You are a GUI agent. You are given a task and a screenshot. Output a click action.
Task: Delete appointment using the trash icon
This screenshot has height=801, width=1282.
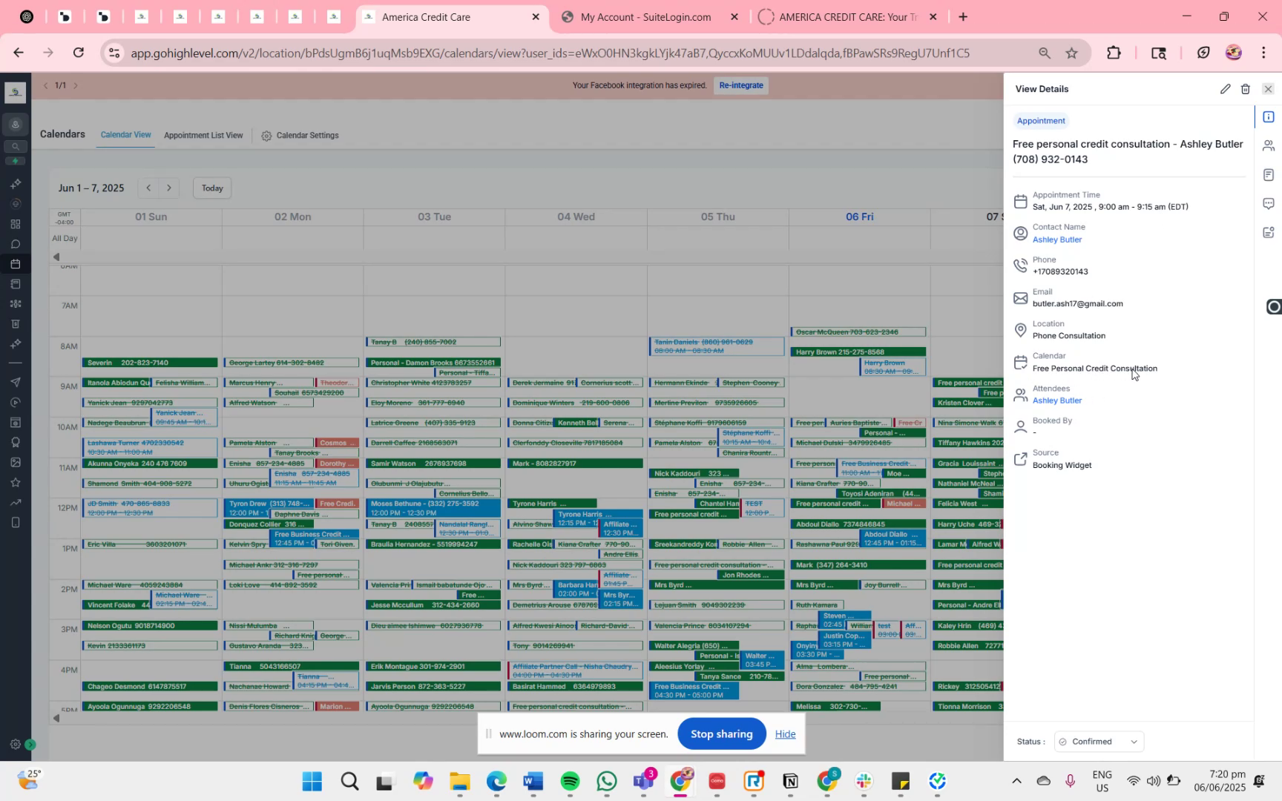click(x=1246, y=89)
